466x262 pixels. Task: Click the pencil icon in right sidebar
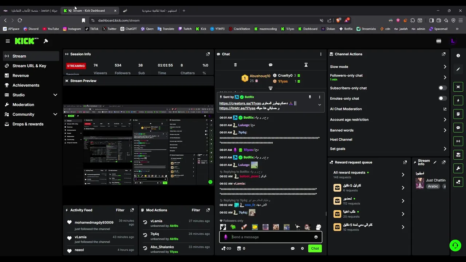tap(458, 69)
